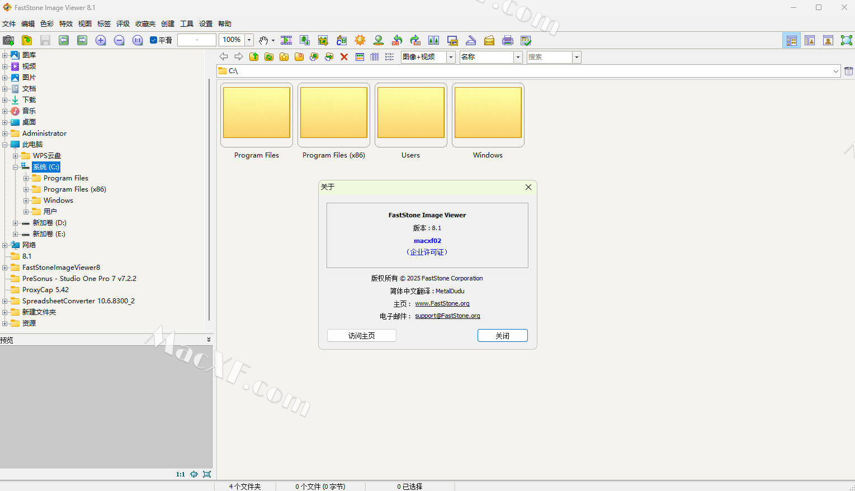Click the support@FastStone.org email link

pos(447,316)
